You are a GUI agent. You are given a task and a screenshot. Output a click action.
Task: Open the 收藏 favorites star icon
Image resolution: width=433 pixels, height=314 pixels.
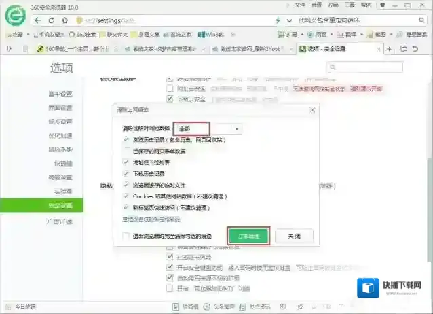tap(7, 34)
